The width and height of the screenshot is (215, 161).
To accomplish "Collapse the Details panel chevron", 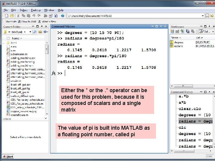I will tap(46, 118).
